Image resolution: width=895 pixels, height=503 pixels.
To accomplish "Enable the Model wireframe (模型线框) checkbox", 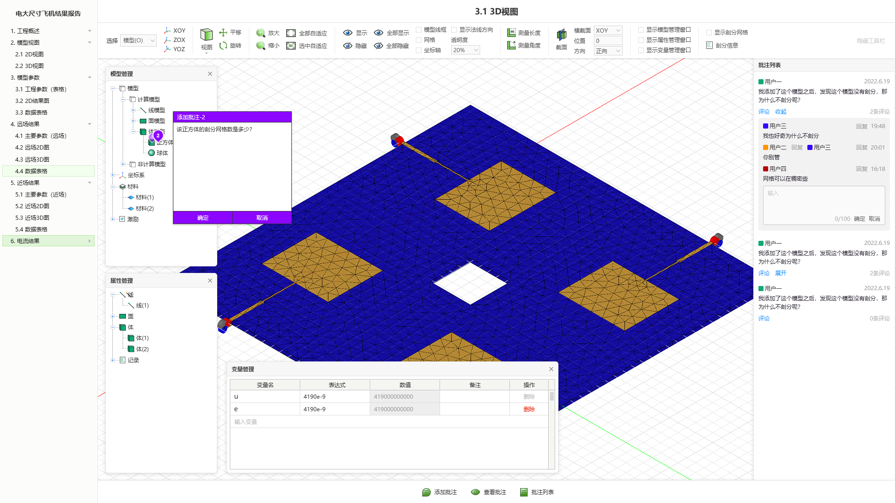I will click(419, 30).
